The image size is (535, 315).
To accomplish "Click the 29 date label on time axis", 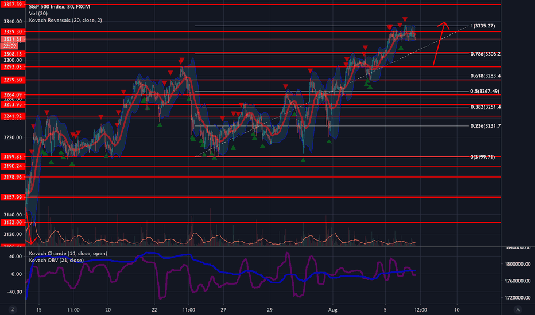I will pyautogui.click(x=270, y=309).
